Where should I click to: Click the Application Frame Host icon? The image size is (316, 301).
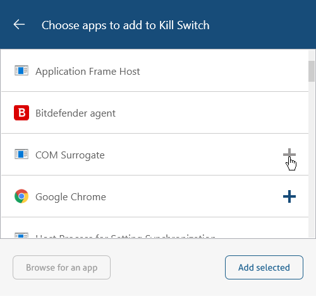click(21, 70)
